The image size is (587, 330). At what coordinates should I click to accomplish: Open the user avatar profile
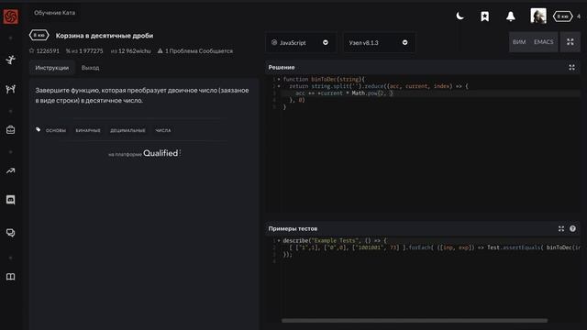538,16
